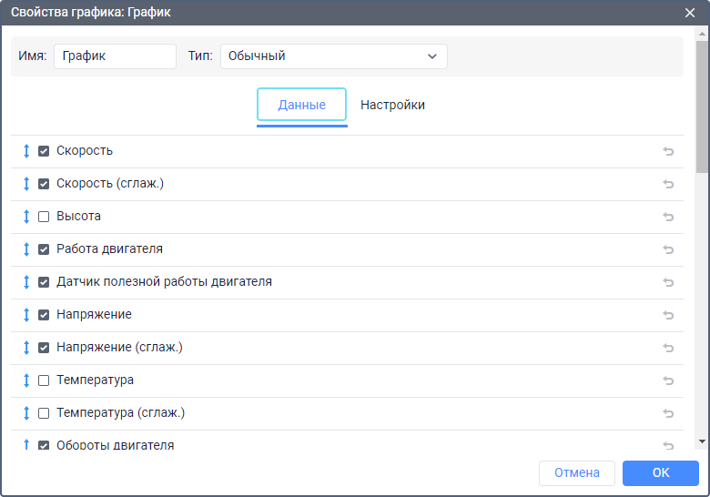Click the reorder handle beside Температура
The width and height of the screenshot is (710, 497).
point(26,380)
